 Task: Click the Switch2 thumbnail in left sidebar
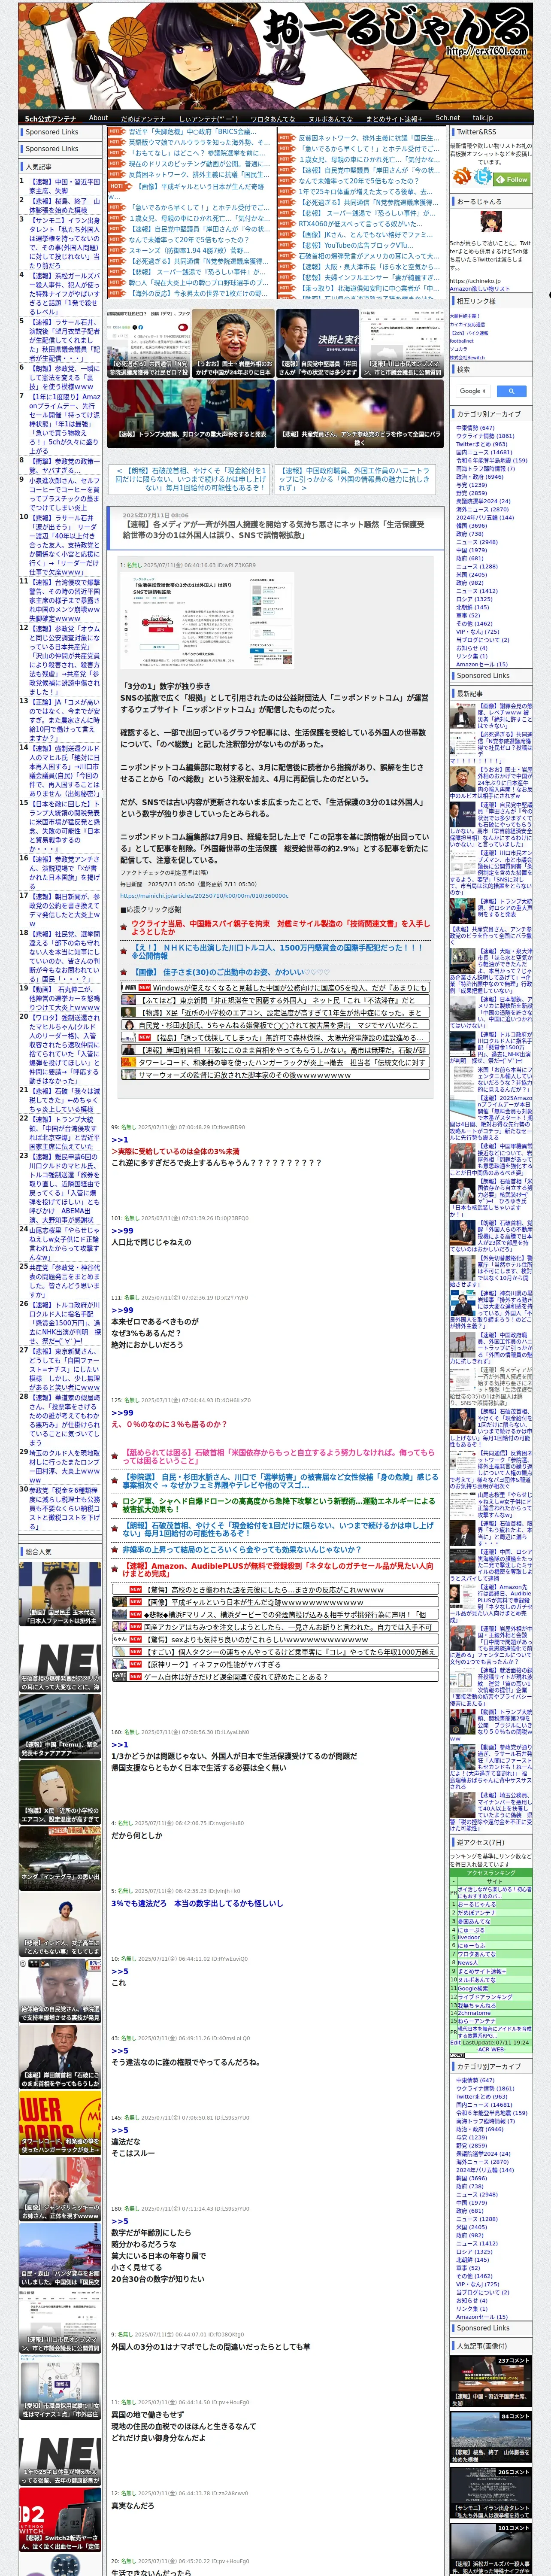tap(60, 2521)
